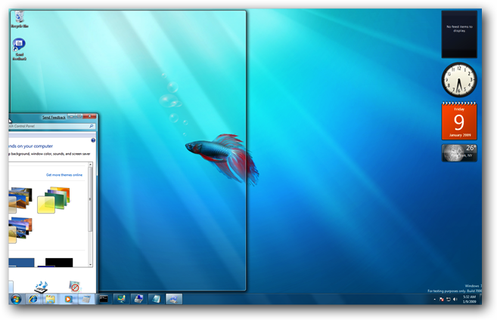Open the Recycle Bin desktop icon
497x320 pixels.
(x=19, y=18)
